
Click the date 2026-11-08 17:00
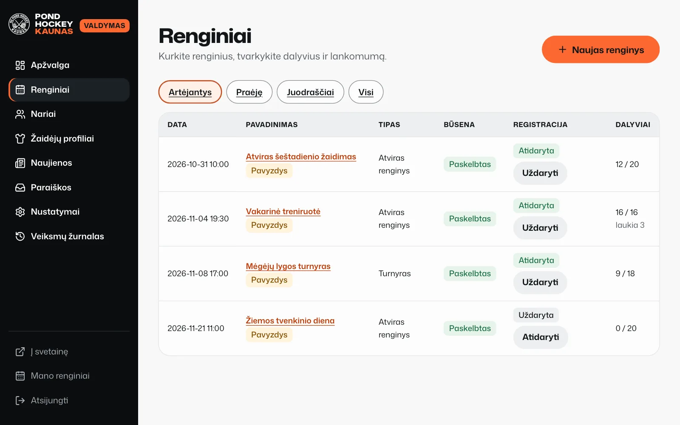(198, 273)
